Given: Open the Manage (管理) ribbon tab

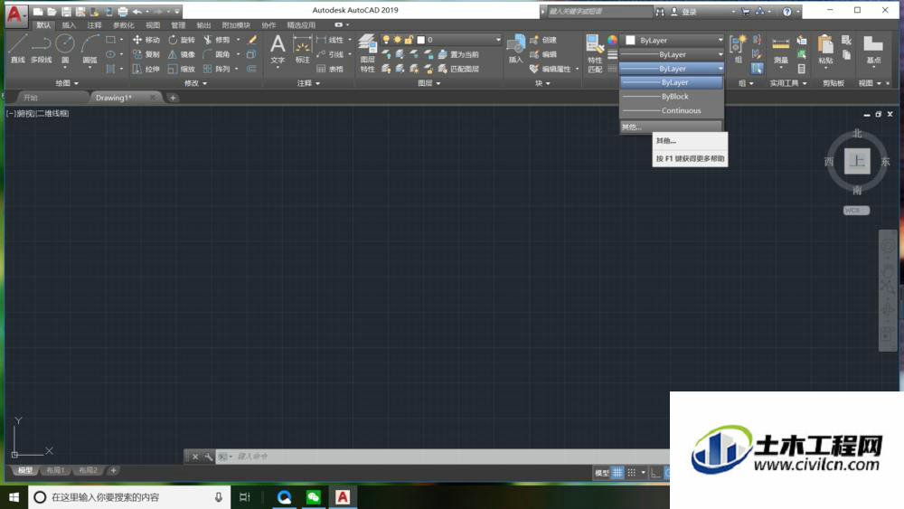Looking at the screenshot, I should (178, 25).
